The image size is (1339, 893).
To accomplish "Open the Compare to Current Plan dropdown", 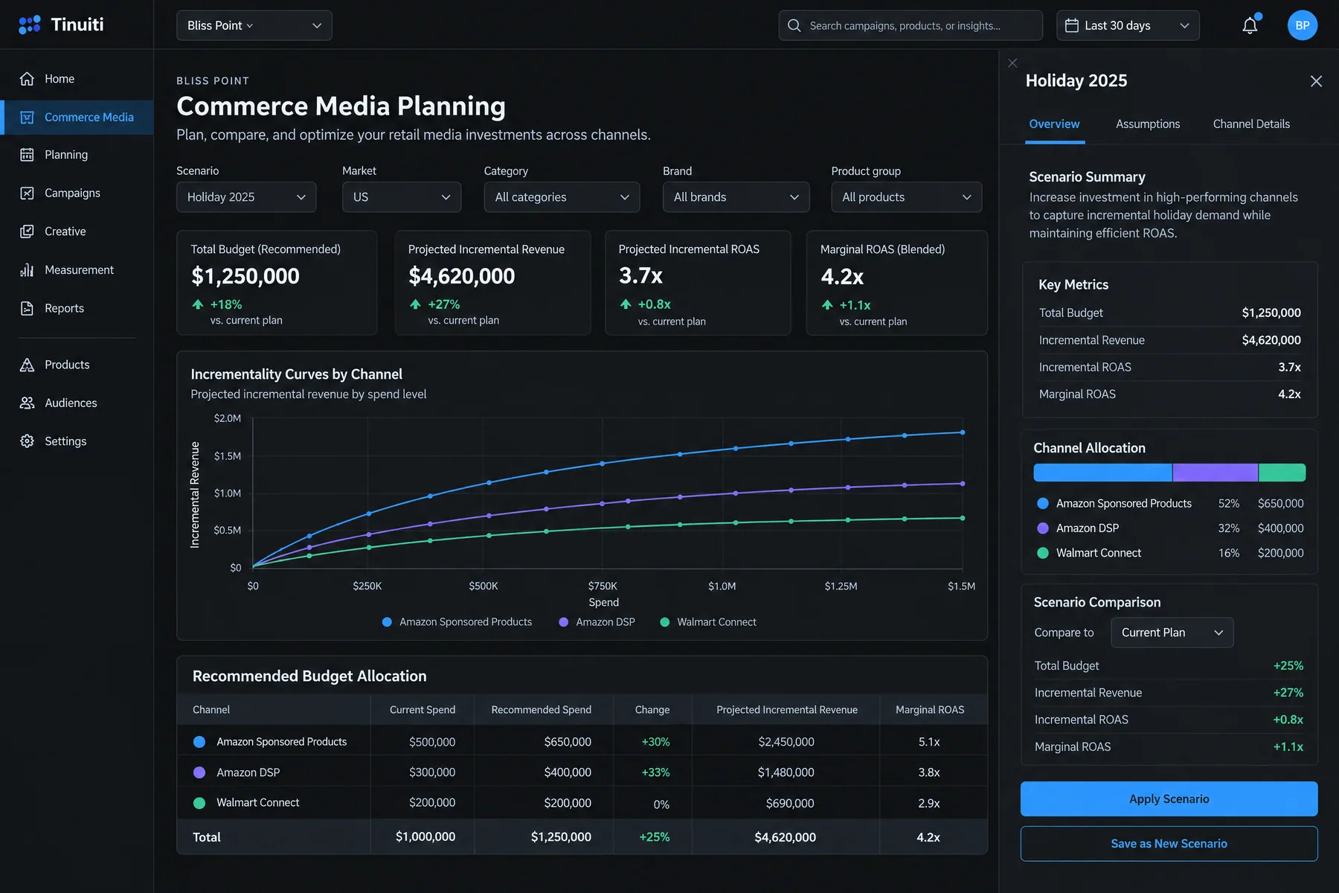I will pos(1172,633).
